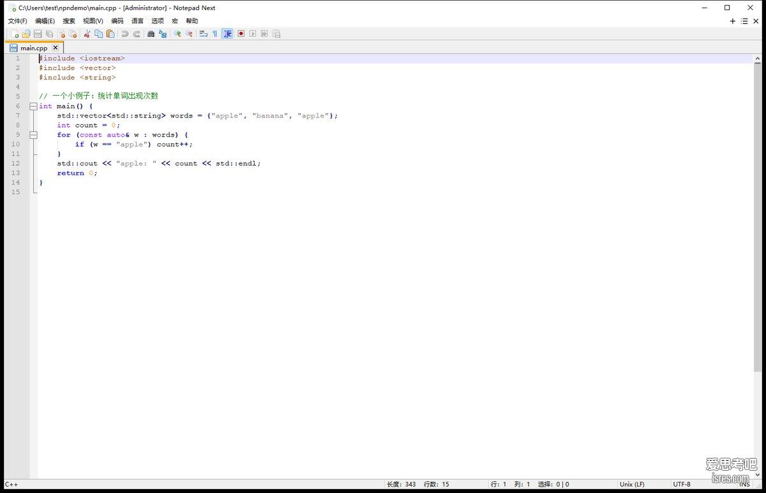Open the 视图(V) menu
Screen dimensions: 766x493
coord(93,21)
